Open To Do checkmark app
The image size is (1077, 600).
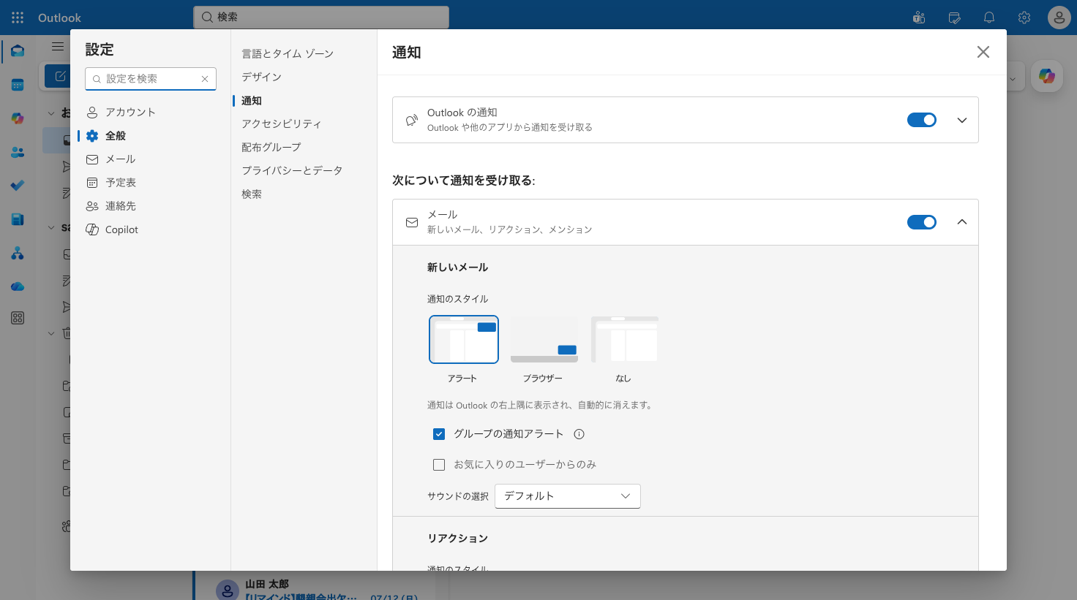[18, 186]
